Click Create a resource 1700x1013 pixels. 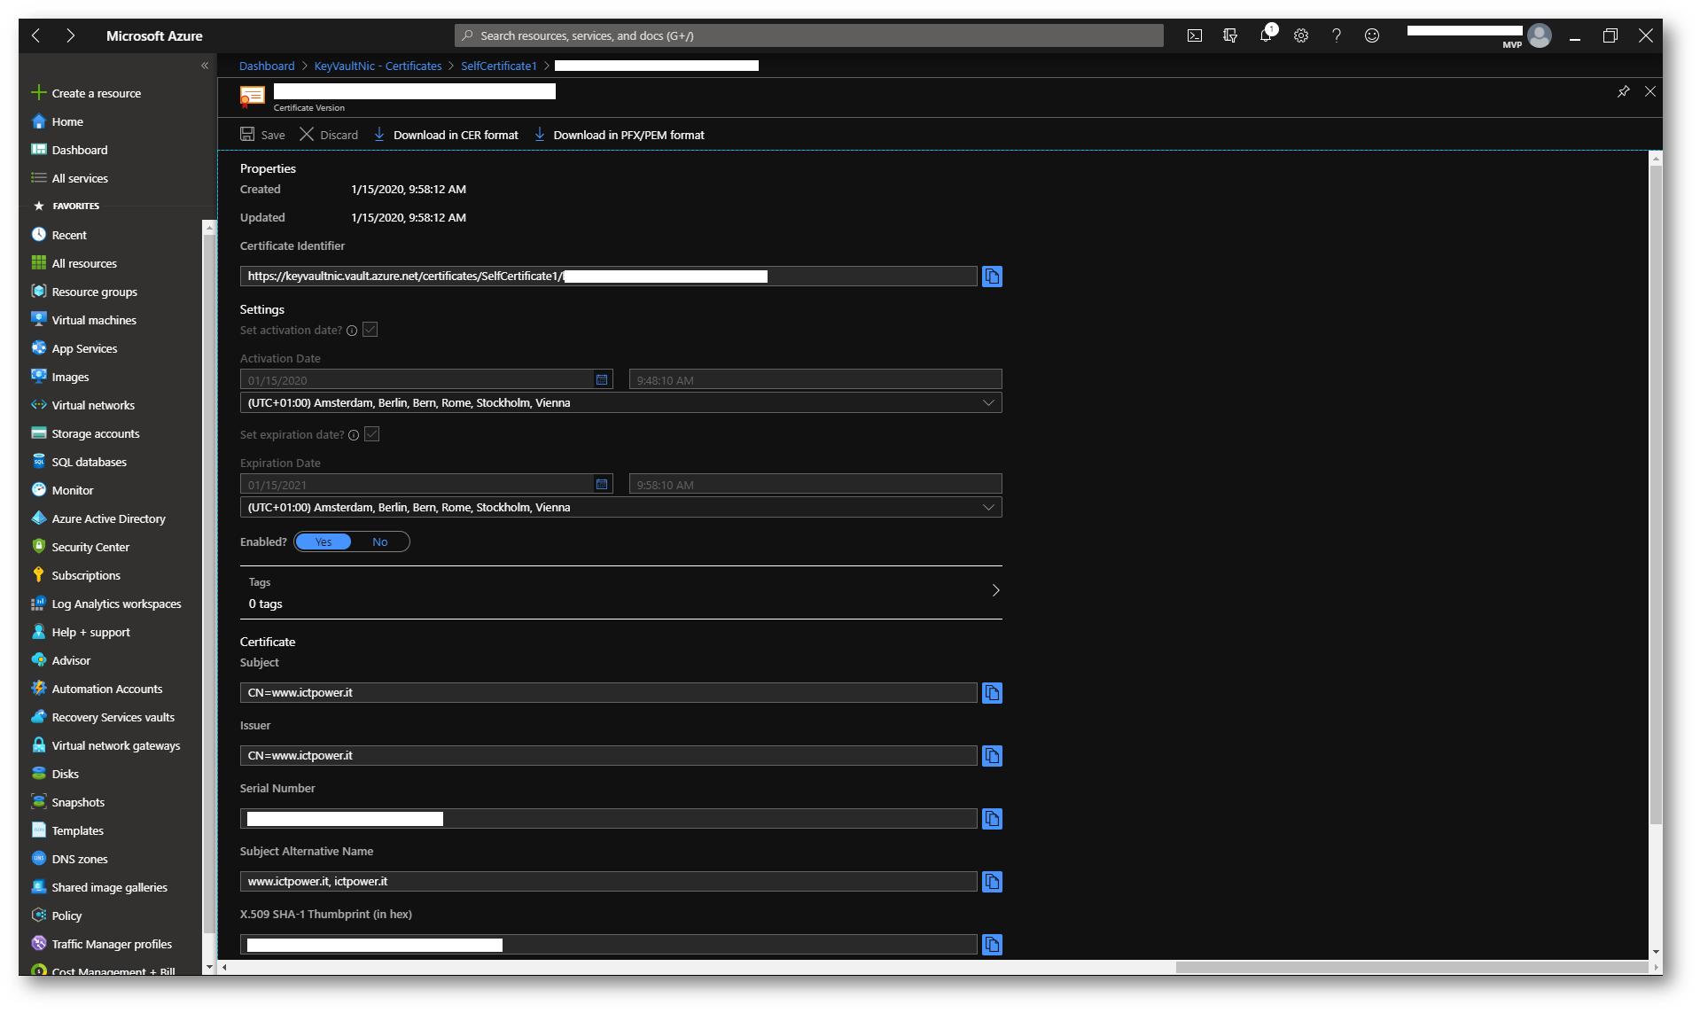[x=86, y=93]
